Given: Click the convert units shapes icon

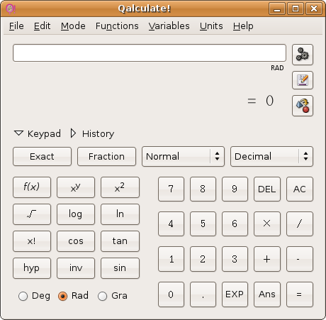Looking at the screenshot, I should [x=303, y=106].
